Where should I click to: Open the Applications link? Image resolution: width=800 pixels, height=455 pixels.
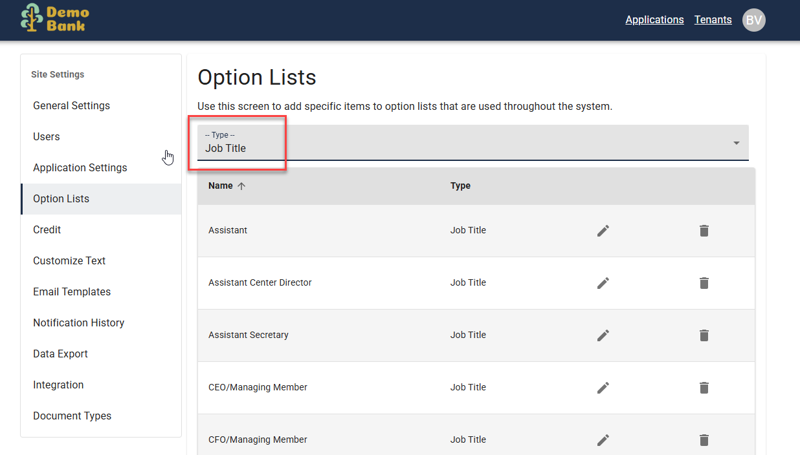pos(654,19)
